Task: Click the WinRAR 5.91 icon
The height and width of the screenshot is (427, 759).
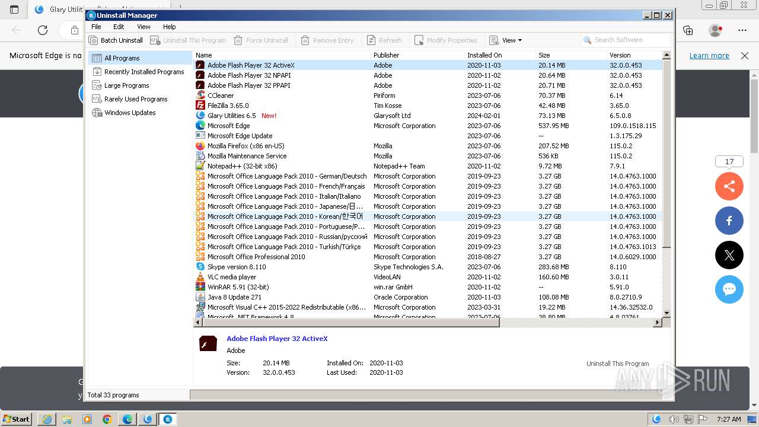Action: (200, 287)
